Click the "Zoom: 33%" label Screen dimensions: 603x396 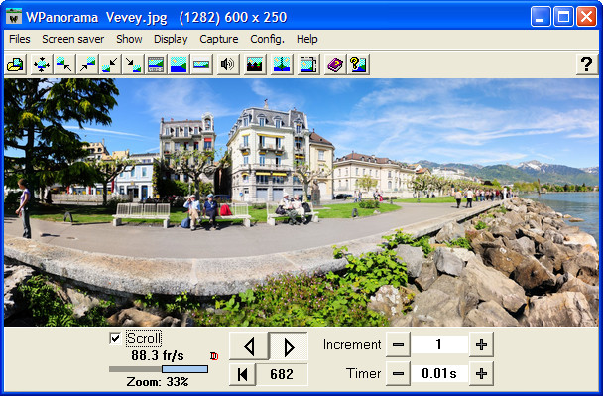(x=158, y=382)
